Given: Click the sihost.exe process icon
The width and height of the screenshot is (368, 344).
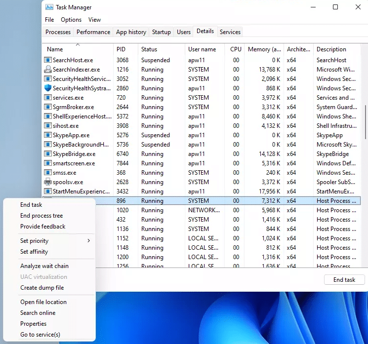Looking at the screenshot, I should pos(48,126).
